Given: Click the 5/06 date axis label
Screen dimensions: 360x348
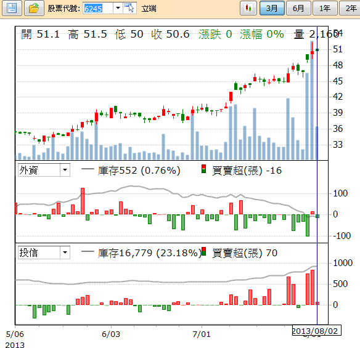Looking at the screenshot, I should click(x=15, y=334).
